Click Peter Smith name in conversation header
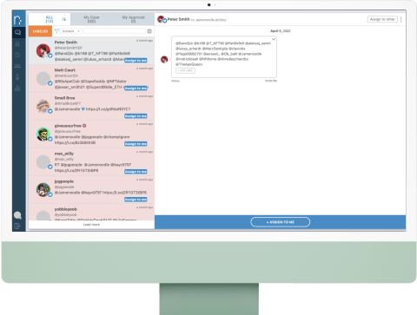 pos(179,19)
